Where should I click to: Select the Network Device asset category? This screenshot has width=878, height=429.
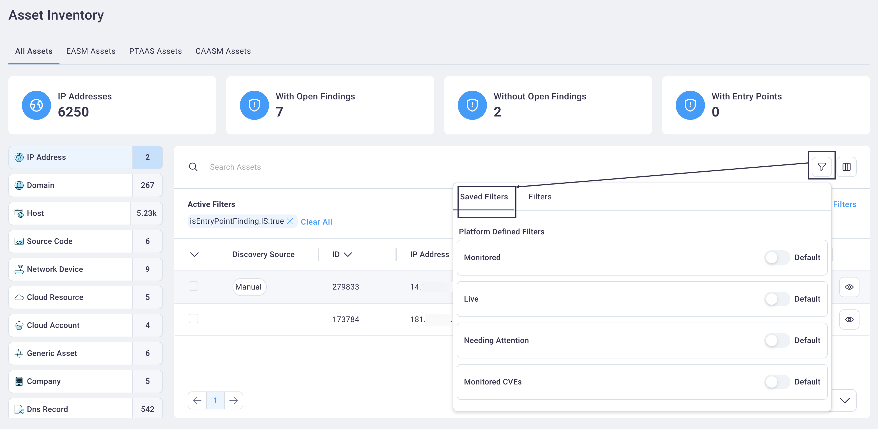coord(86,269)
